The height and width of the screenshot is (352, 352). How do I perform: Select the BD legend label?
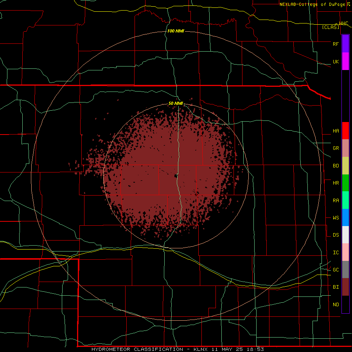(x=336, y=166)
